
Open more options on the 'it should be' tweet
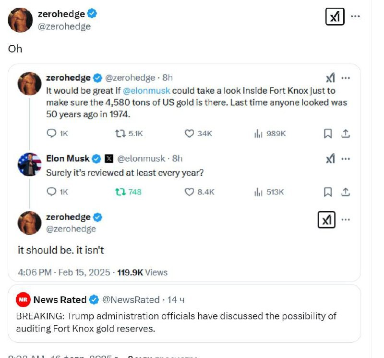pos(346,220)
